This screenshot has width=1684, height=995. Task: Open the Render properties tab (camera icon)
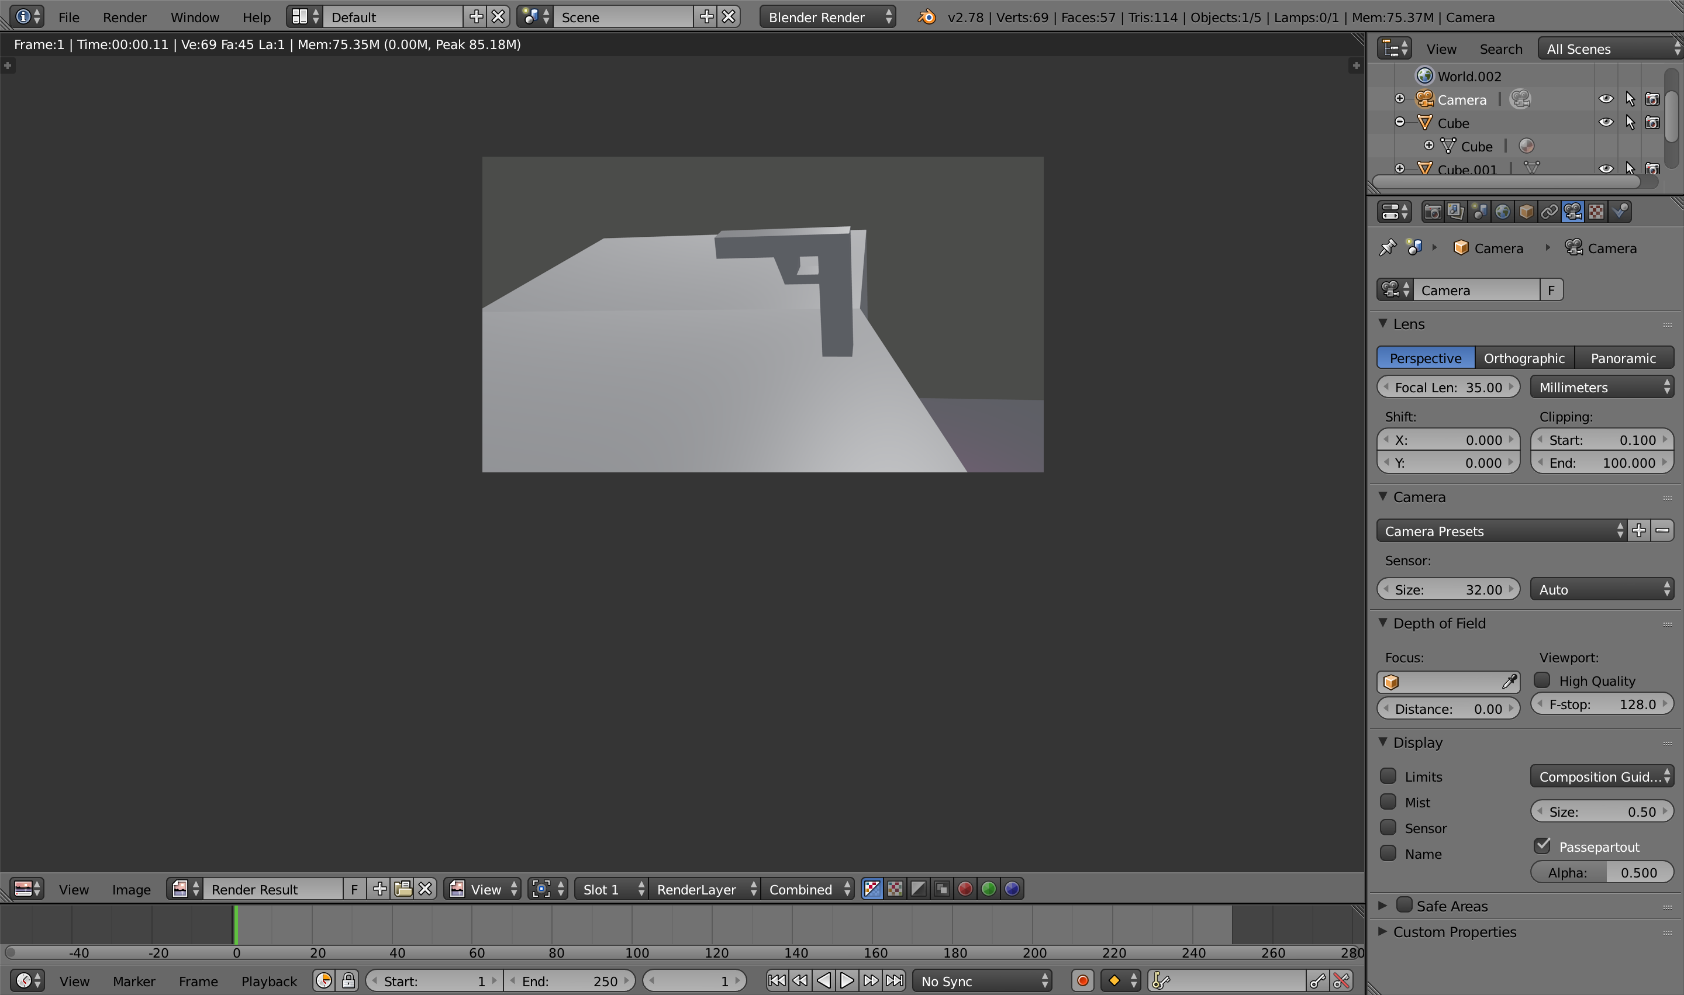click(1433, 212)
